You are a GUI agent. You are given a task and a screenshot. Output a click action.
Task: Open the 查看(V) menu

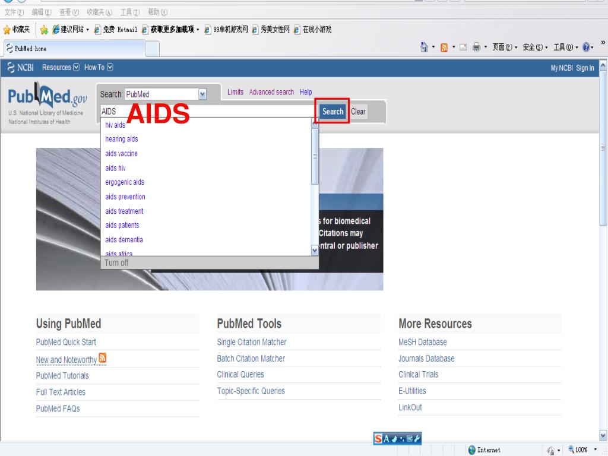(x=69, y=12)
